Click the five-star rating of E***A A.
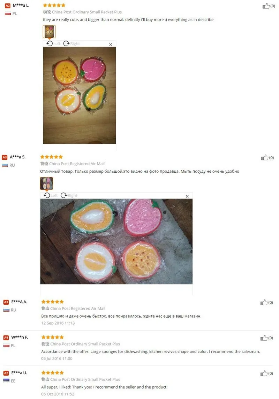This screenshot has width=279, height=399. 52,302
